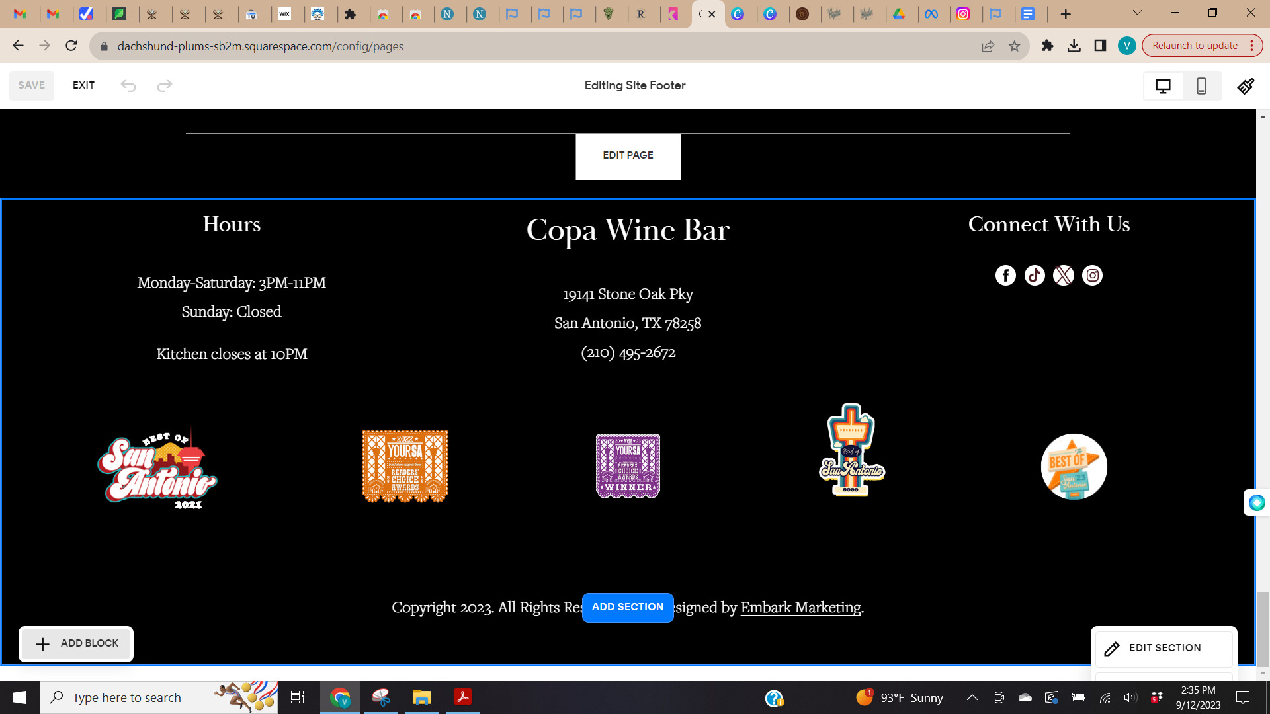Click the Kitchen closes at 10PM text
The height and width of the screenshot is (714, 1270).
click(x=232, y=354)
